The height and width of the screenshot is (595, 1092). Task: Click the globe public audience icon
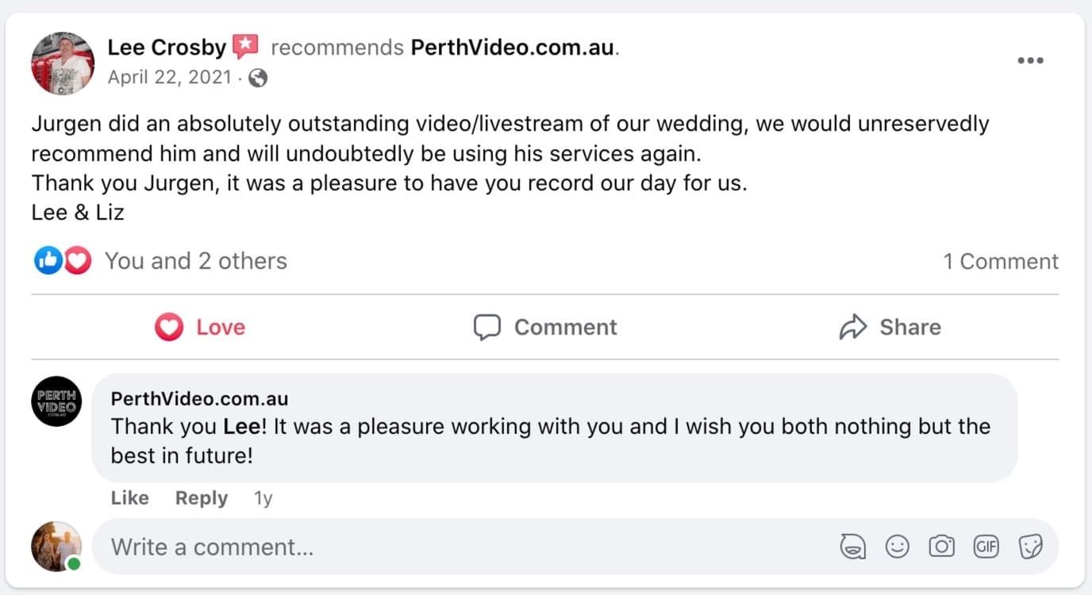click(258, 78)
